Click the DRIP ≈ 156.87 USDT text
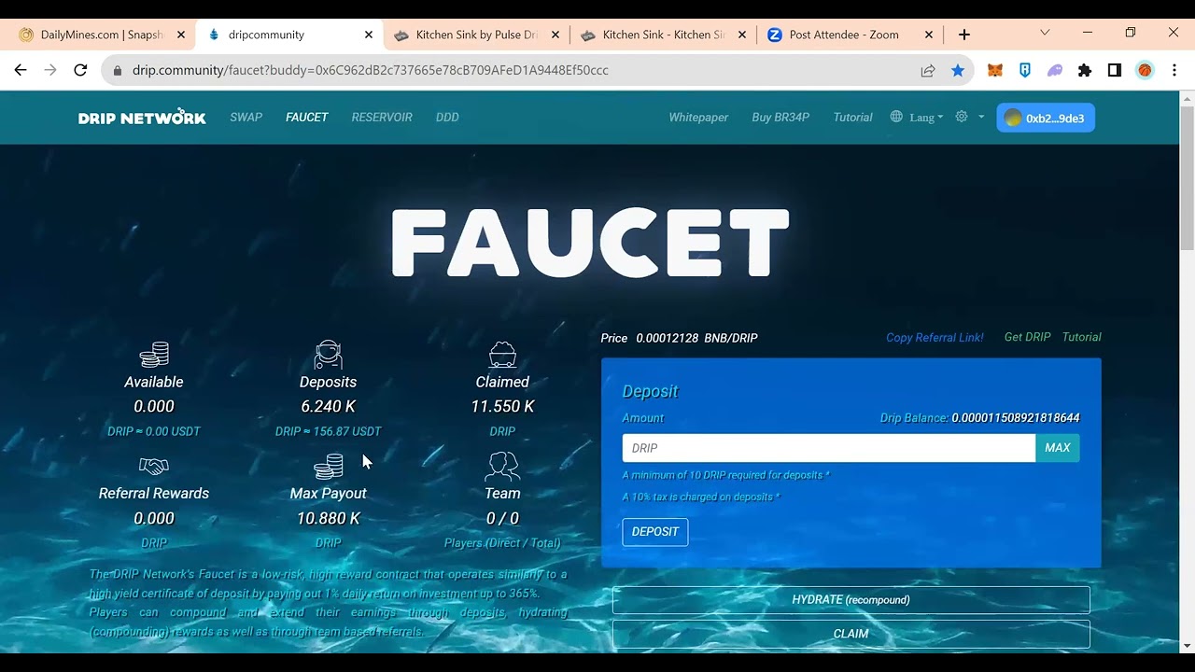This screenshot has height=672, width=1195. click(x=328, y=431)
